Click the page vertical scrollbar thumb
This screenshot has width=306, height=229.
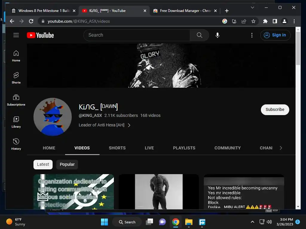(298, 49)
